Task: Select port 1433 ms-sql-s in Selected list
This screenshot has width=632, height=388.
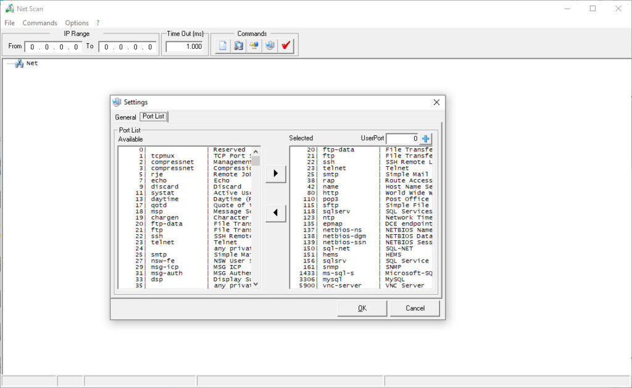Action: coord(361,274)
